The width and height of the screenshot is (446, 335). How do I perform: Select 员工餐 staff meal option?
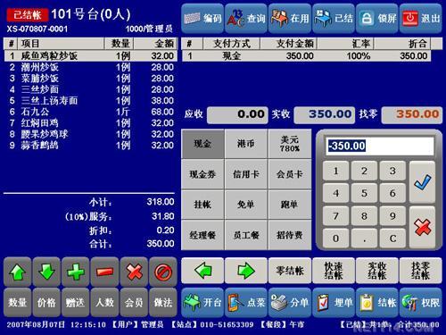click(x=246, y=235)
